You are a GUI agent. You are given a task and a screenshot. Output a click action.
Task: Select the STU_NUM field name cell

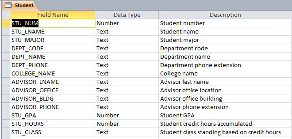click(52, 23)
